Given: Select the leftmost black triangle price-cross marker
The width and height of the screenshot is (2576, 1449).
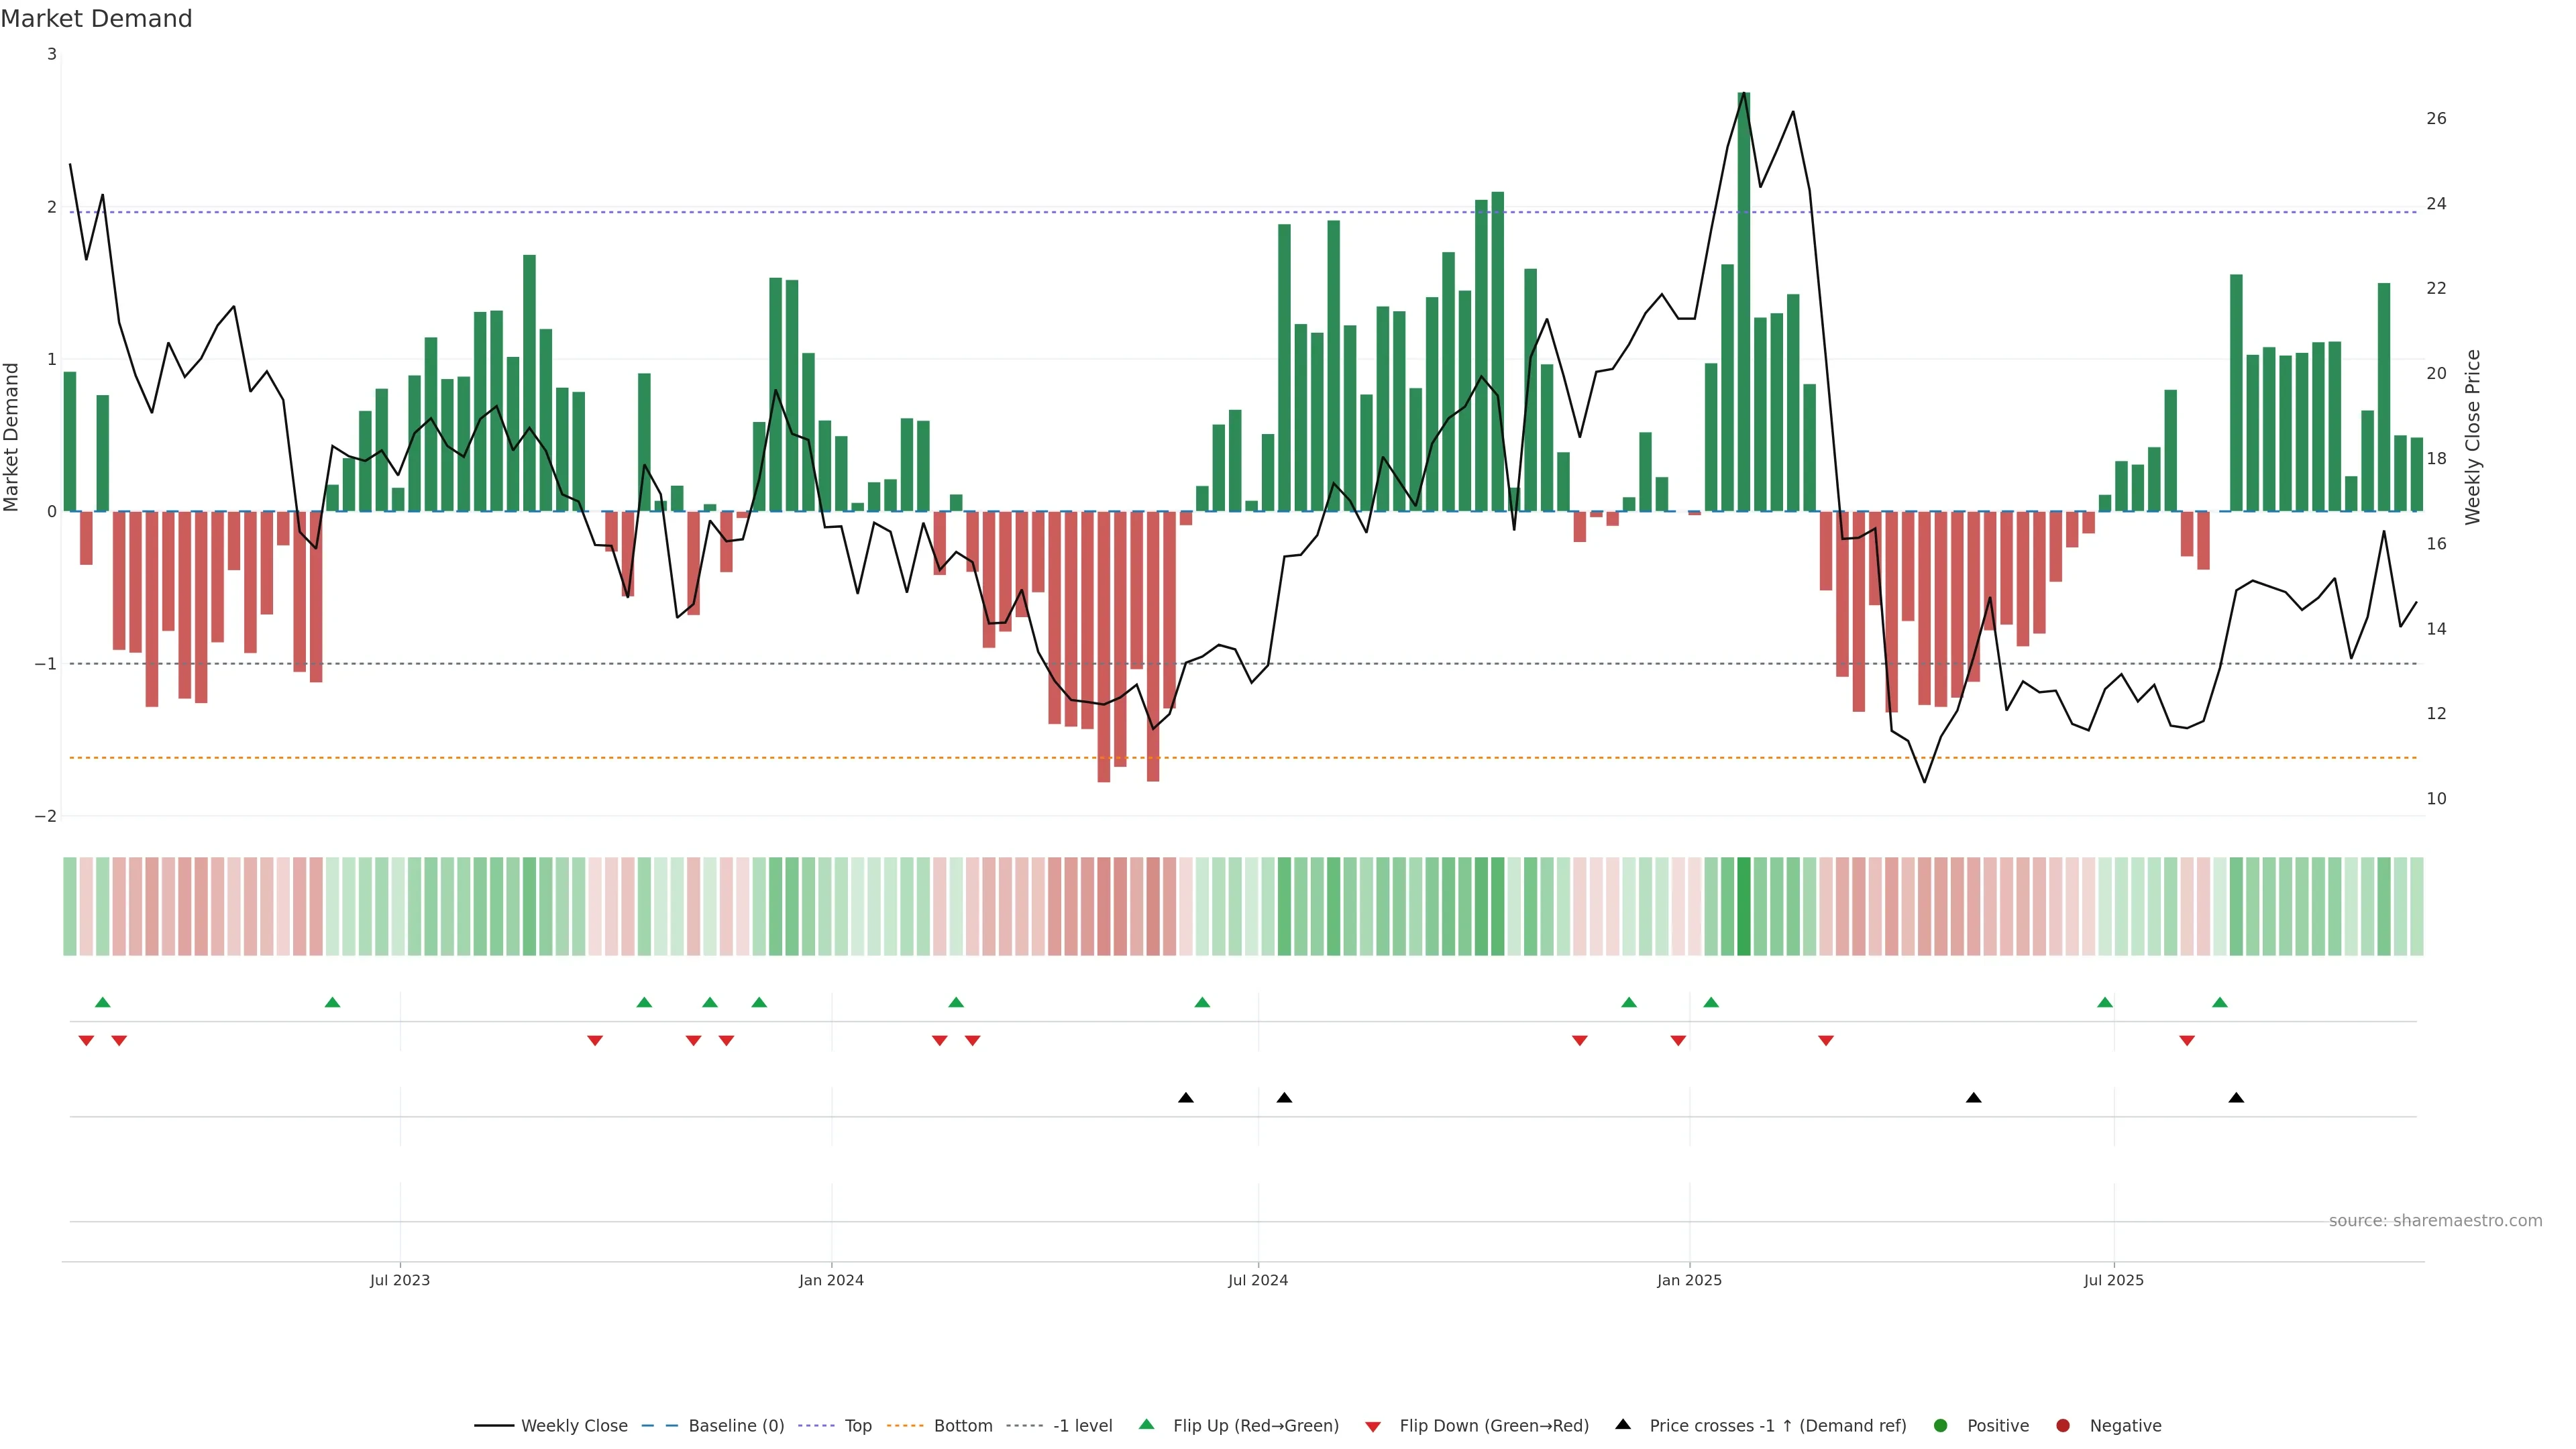Looking at the screenshot, I should tap(1186, 1098).
